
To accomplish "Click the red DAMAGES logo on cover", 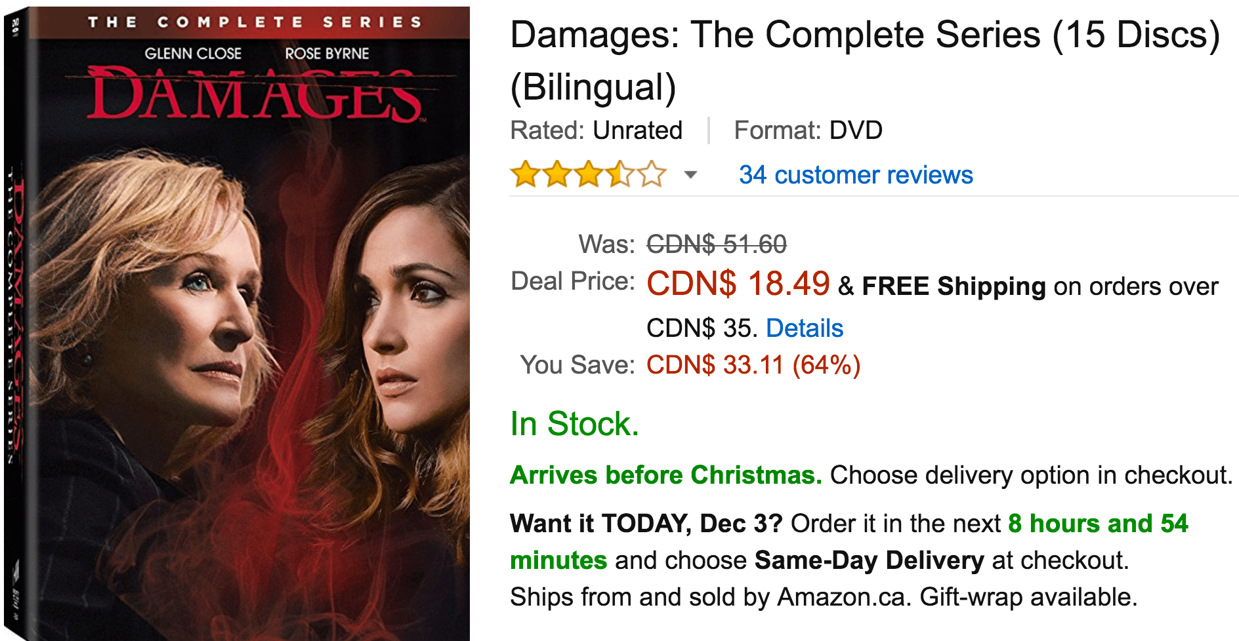I will point(255,96).
